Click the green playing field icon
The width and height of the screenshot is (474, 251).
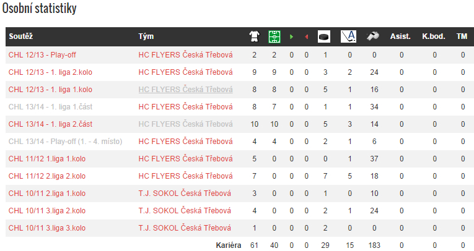274,37
